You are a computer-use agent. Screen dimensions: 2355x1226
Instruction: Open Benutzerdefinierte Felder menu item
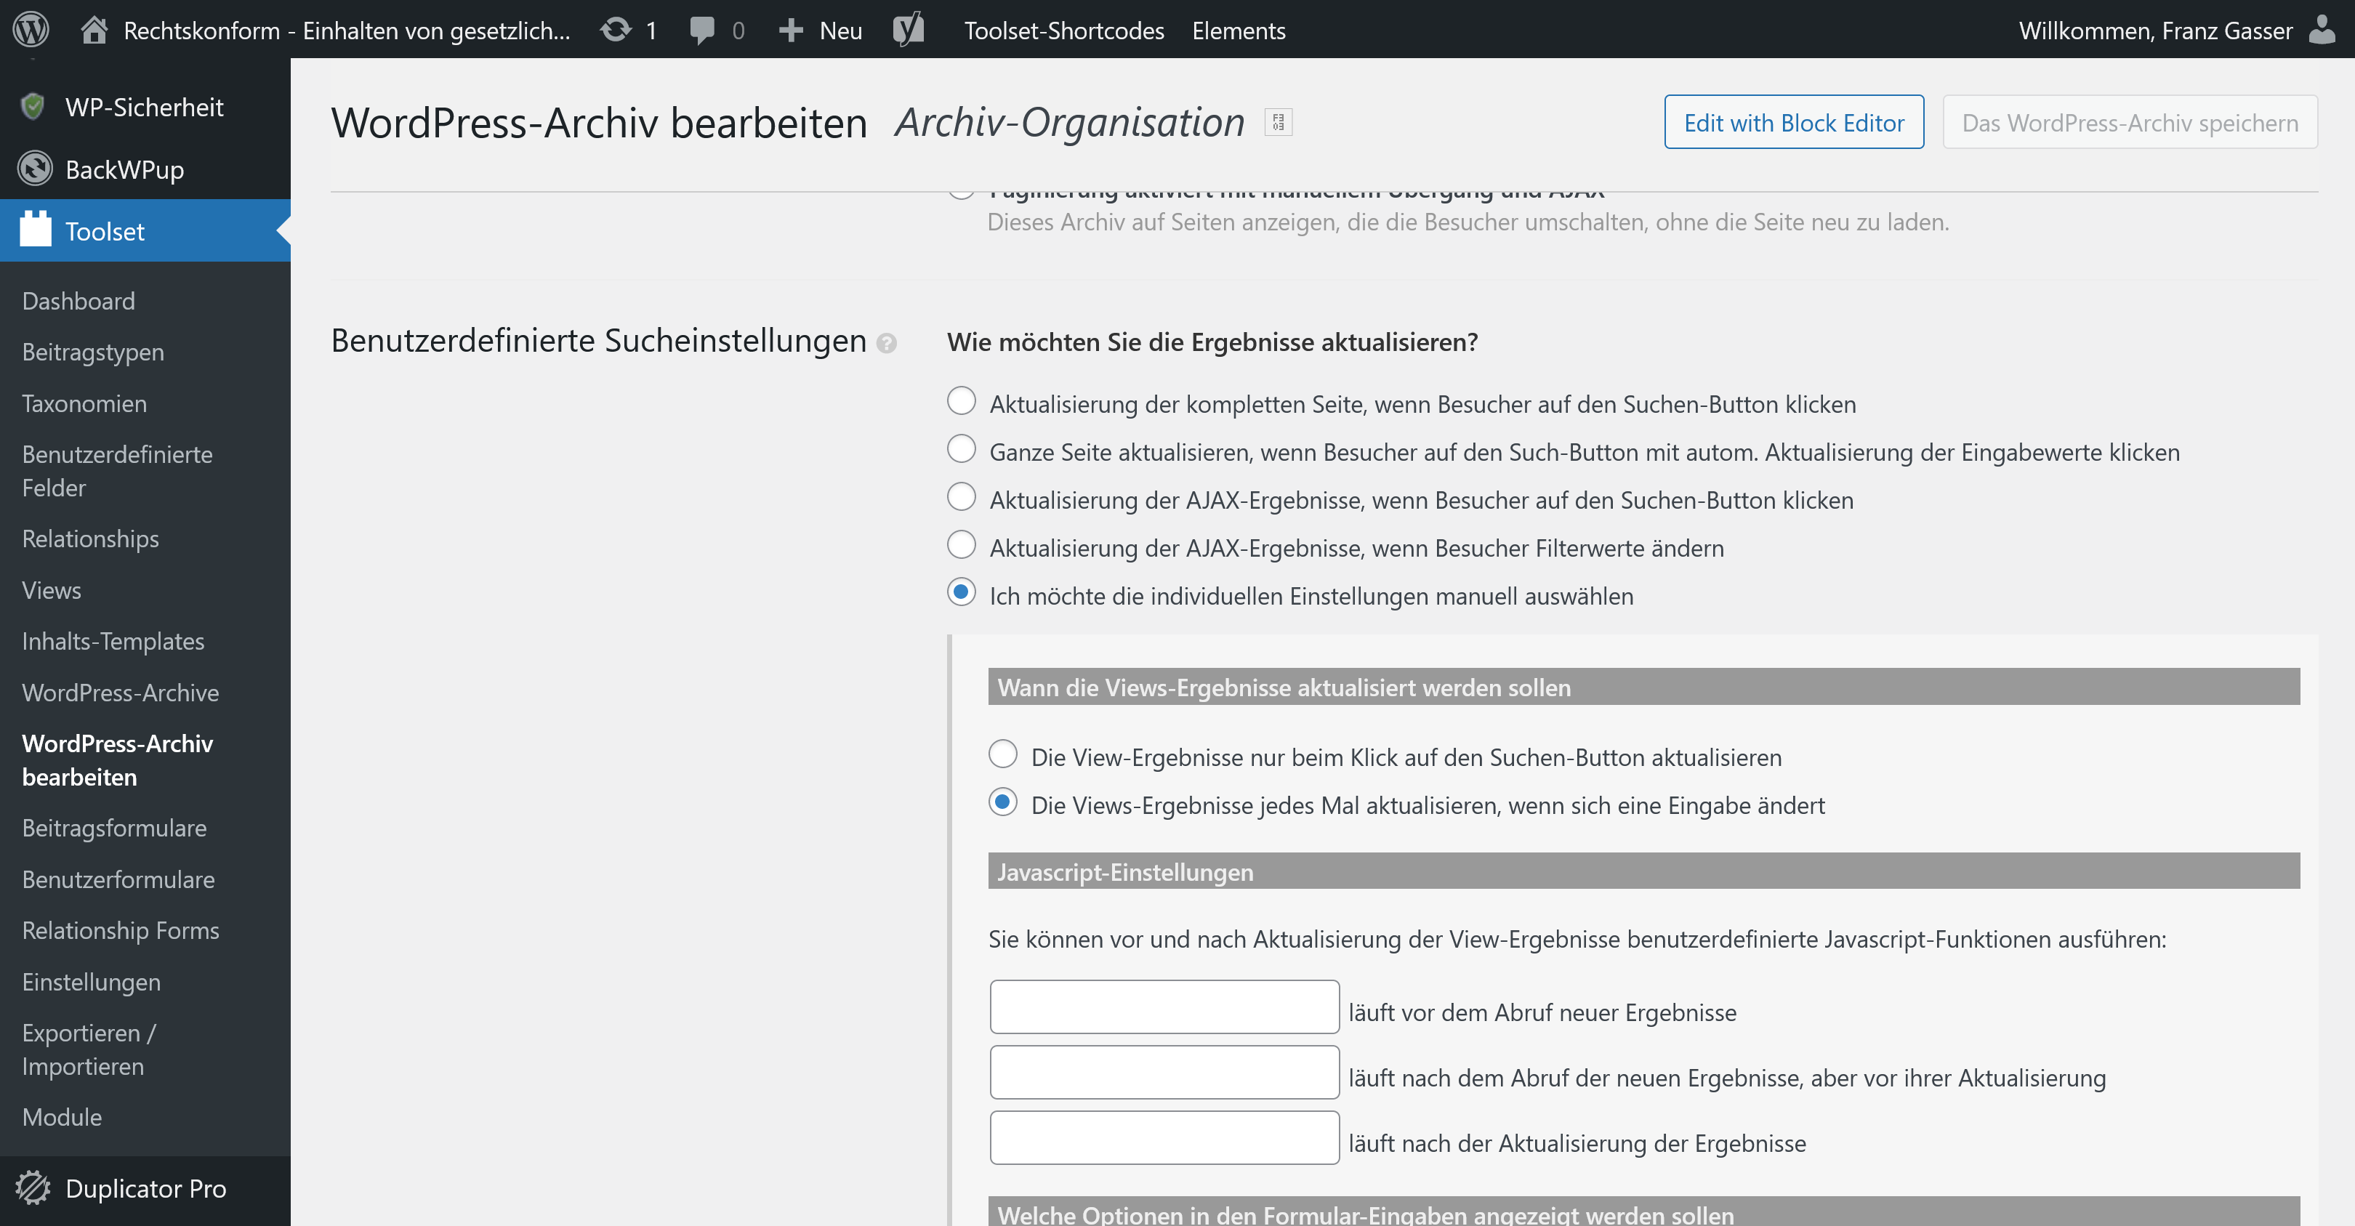pos(117,471)
